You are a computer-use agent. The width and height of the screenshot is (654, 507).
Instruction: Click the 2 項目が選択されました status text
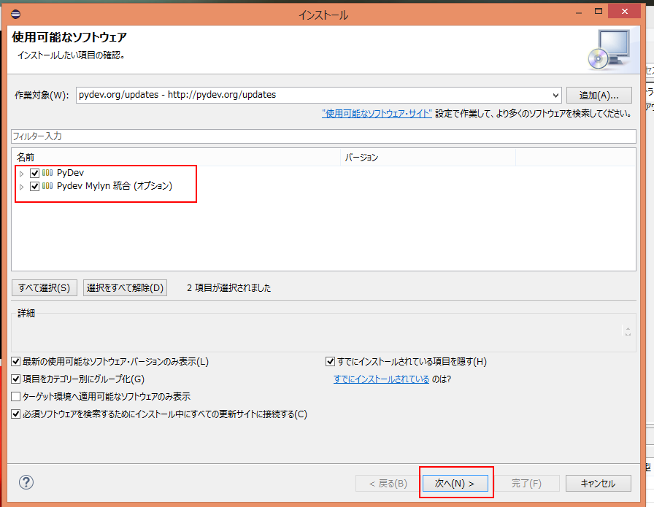click(x=228, y=287)
